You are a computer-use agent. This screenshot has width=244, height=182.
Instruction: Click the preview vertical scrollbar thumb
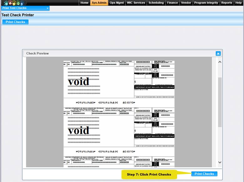click(220, 102)
